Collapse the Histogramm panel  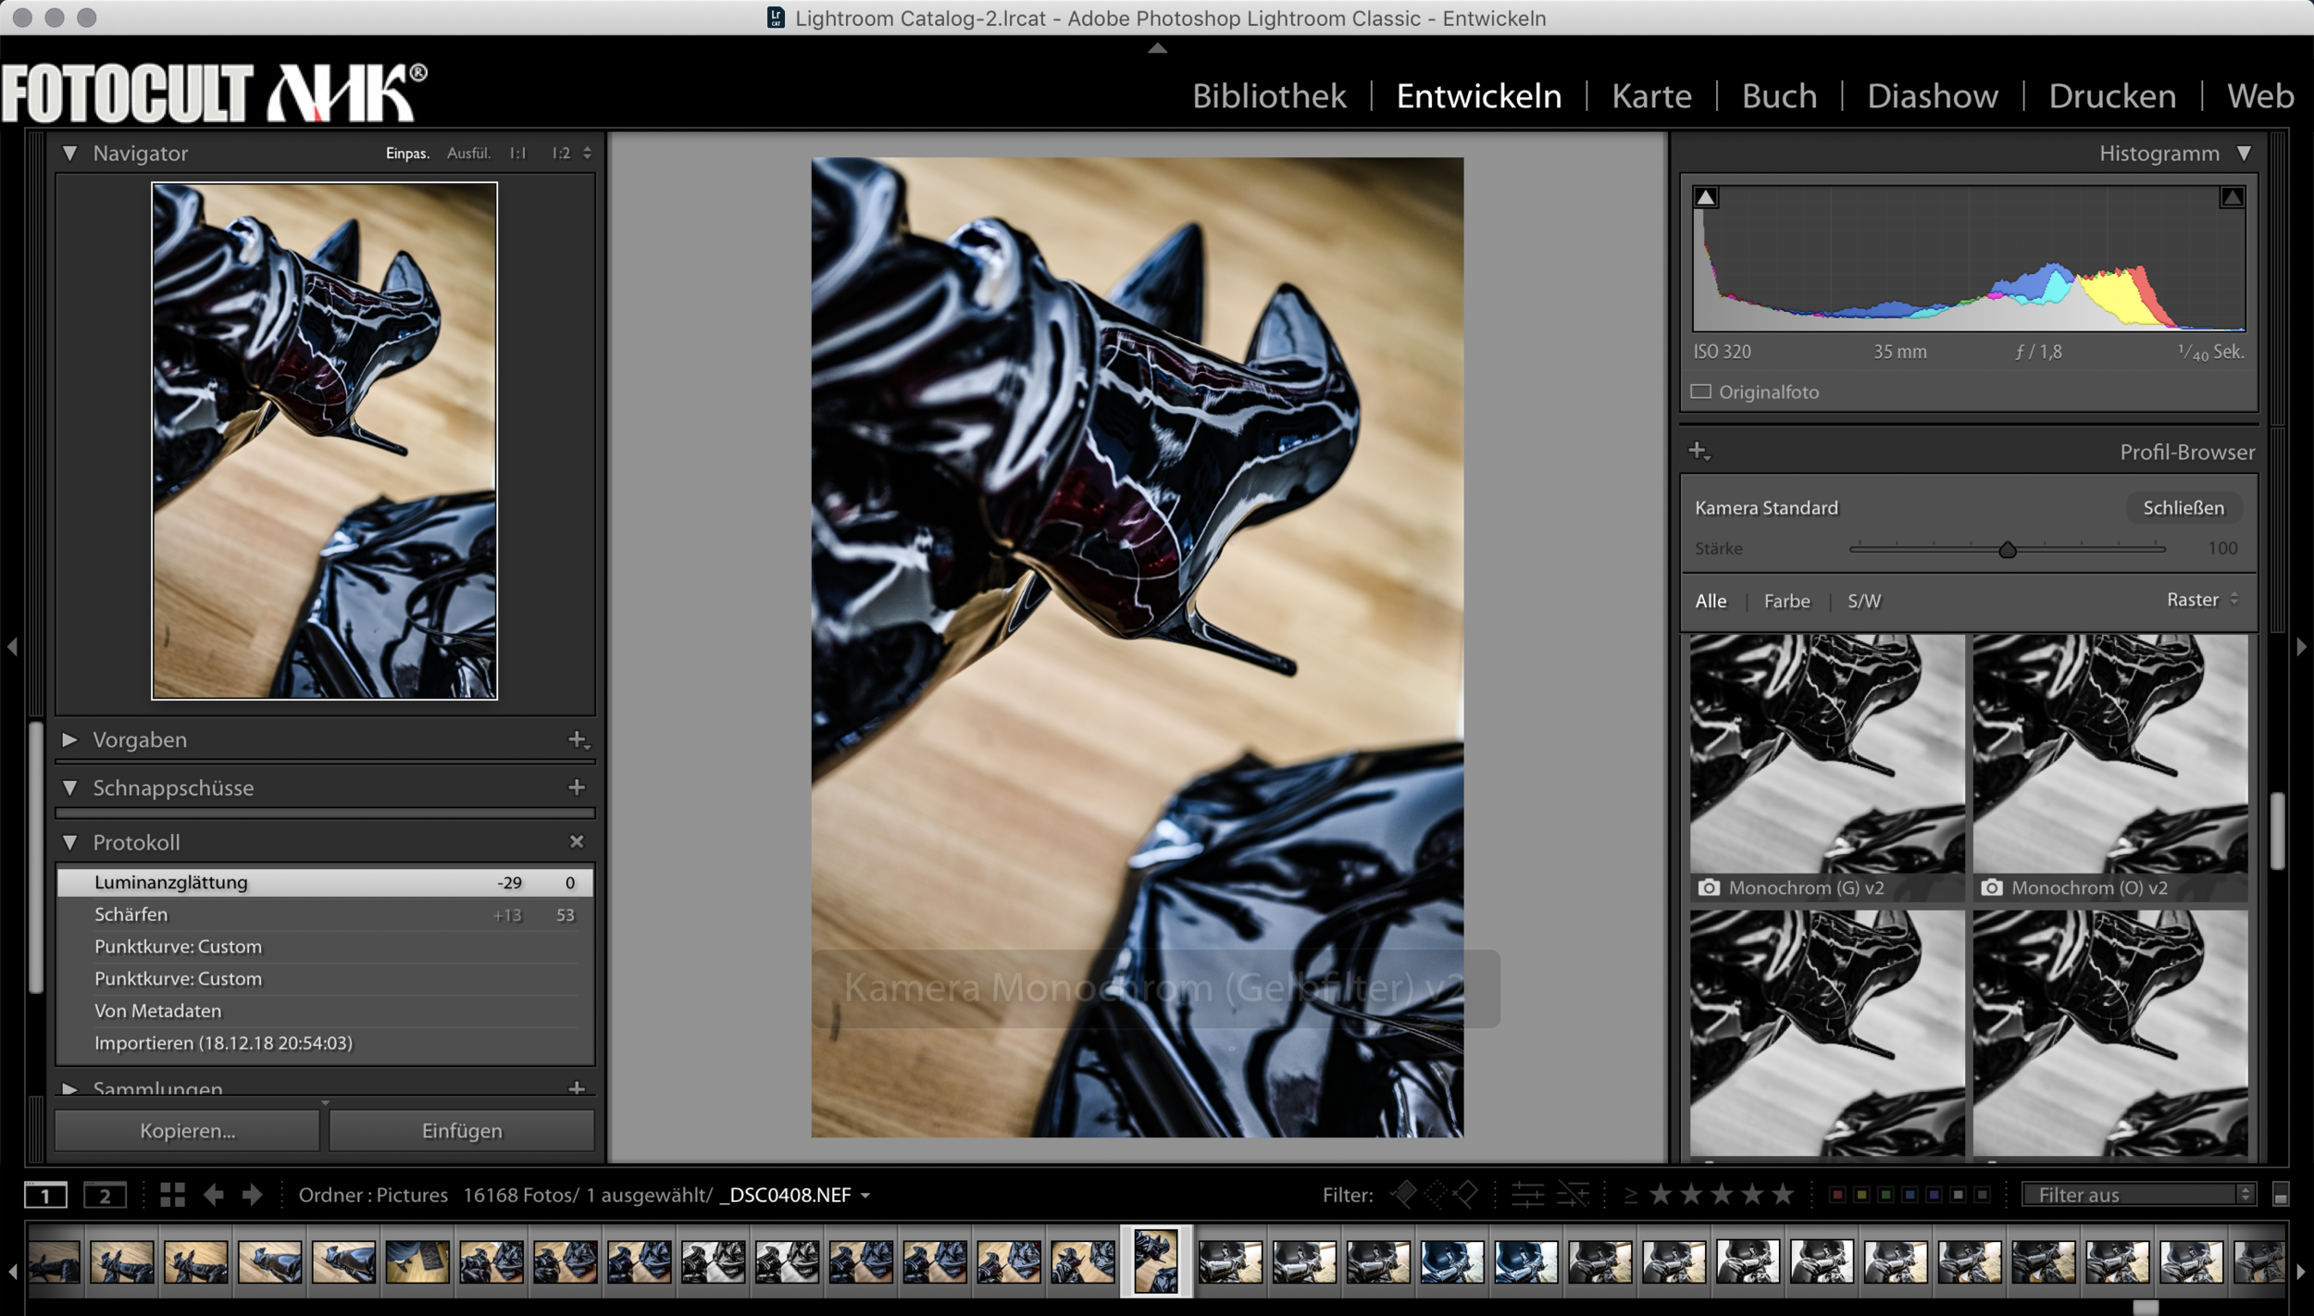click(2244, 153)
